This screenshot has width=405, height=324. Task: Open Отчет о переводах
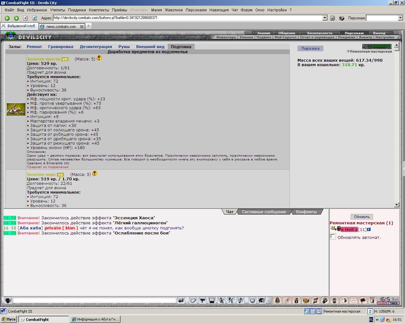click(x=317, y=37)
